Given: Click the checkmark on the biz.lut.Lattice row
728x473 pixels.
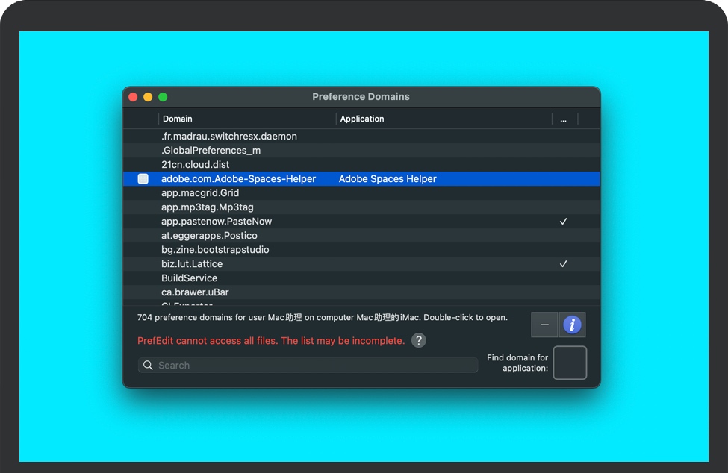Looking at the screenshot, I should click(x=563, y=264).
